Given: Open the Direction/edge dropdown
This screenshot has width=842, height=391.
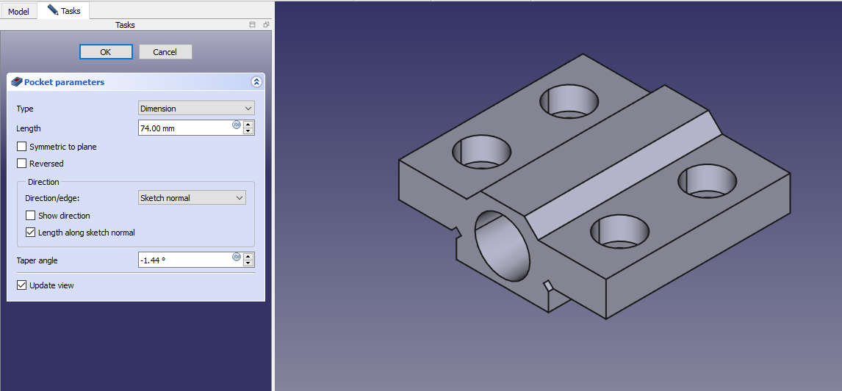Looking at the screenshot, I should click(x=192, y=198).
